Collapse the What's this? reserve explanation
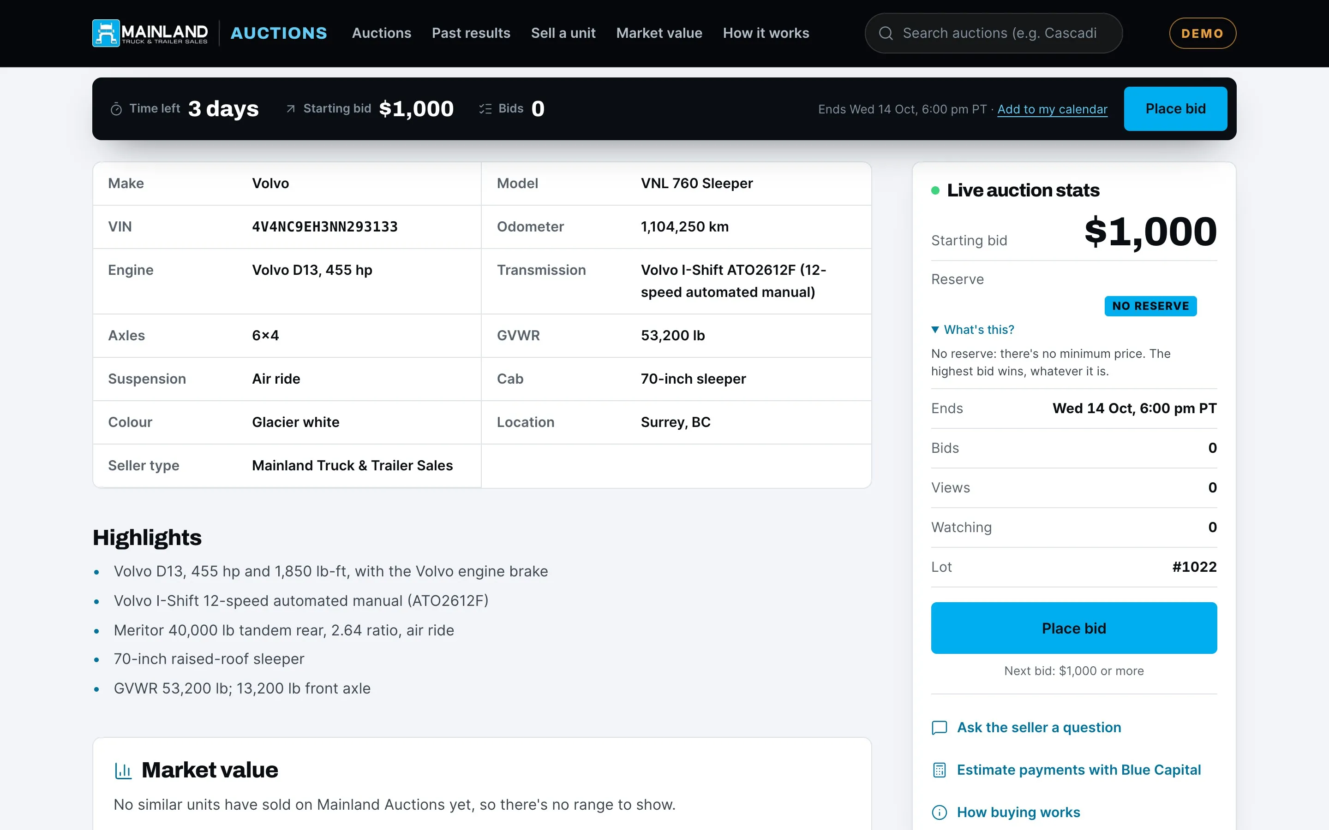Image resolution: width=1329 pixels, height=830 pixels. point(973,329)
